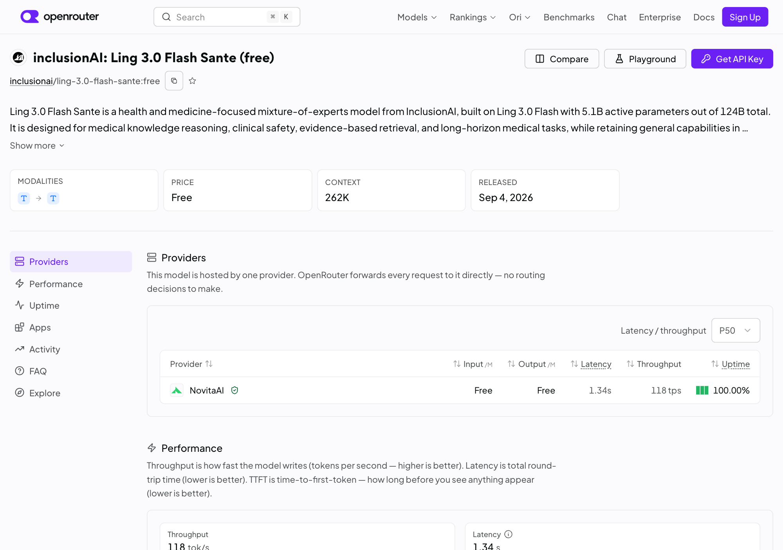This screenshot has width=783, height=550.
Task: Click the input text modality badge
Action: (x=24, y=198)
